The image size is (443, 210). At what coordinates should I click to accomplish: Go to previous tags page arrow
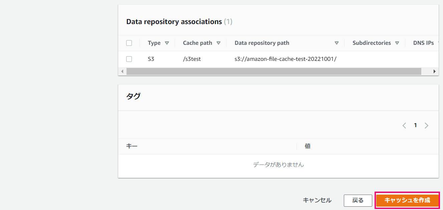coord(404,125)
